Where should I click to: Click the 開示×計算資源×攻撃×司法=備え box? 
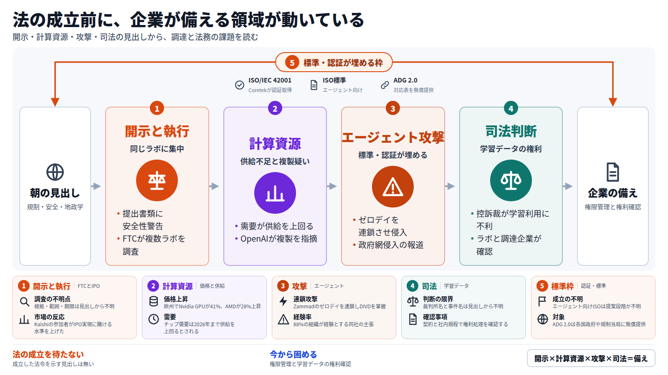(591, 358)
